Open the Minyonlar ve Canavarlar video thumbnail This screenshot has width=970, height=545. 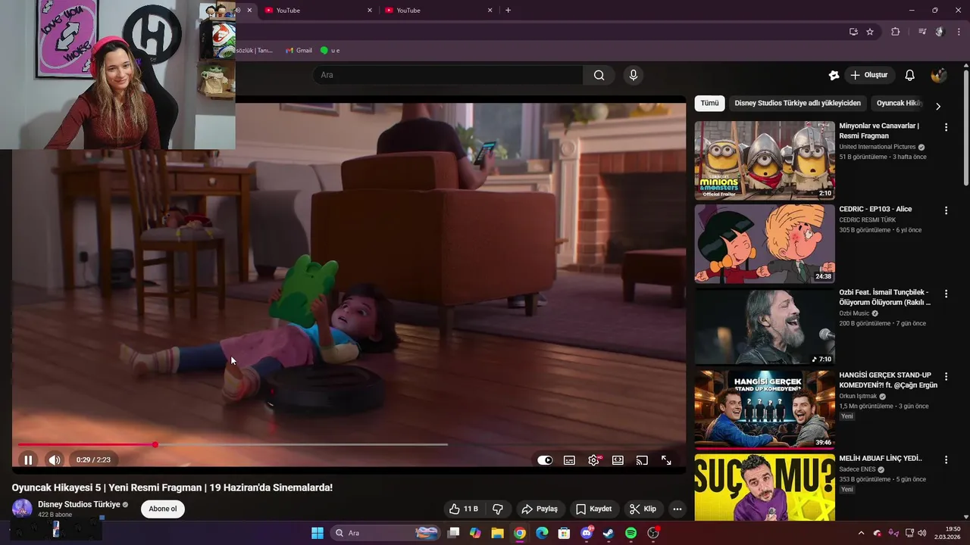click(x=765, y=160)
